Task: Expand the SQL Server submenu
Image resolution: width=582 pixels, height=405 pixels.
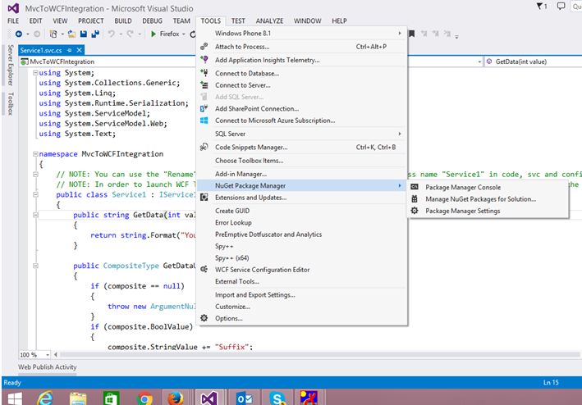Action: (x=400, y=134)
